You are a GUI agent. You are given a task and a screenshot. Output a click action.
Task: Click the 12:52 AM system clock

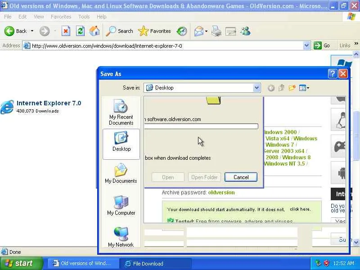343,263
